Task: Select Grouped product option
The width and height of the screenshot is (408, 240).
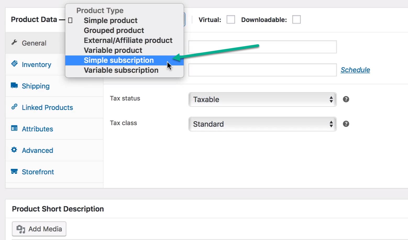Action: tap(114, 31)
